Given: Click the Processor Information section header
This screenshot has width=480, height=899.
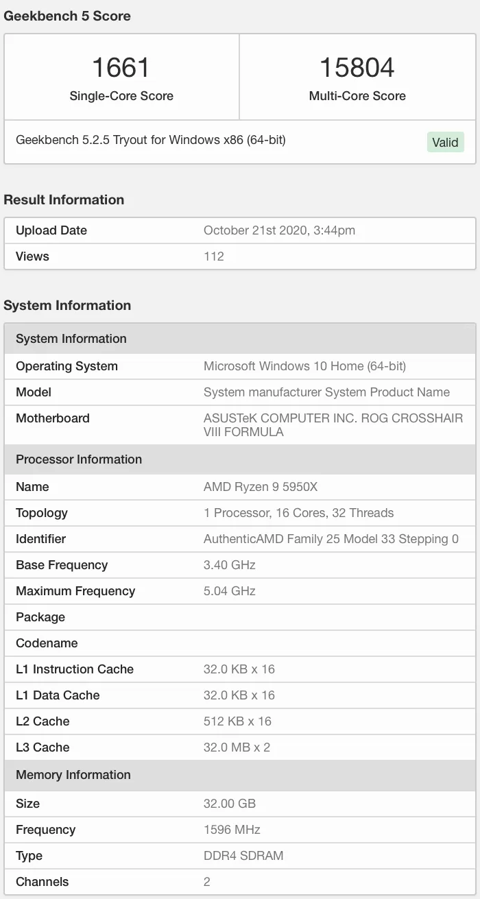Looking at the screenshot, I should coord(240,459).
